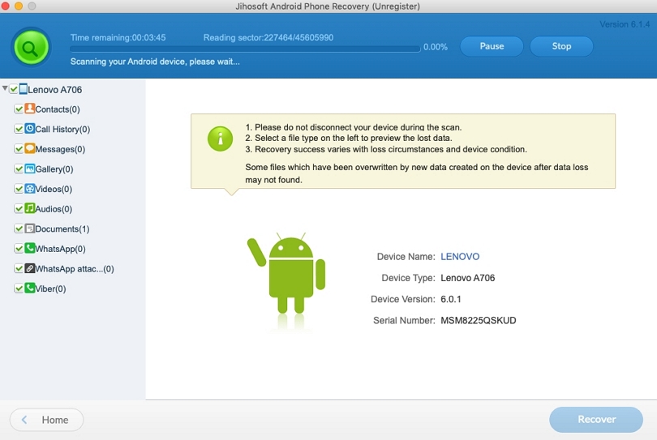Click the orange Contacts icon

click(30, 109)
